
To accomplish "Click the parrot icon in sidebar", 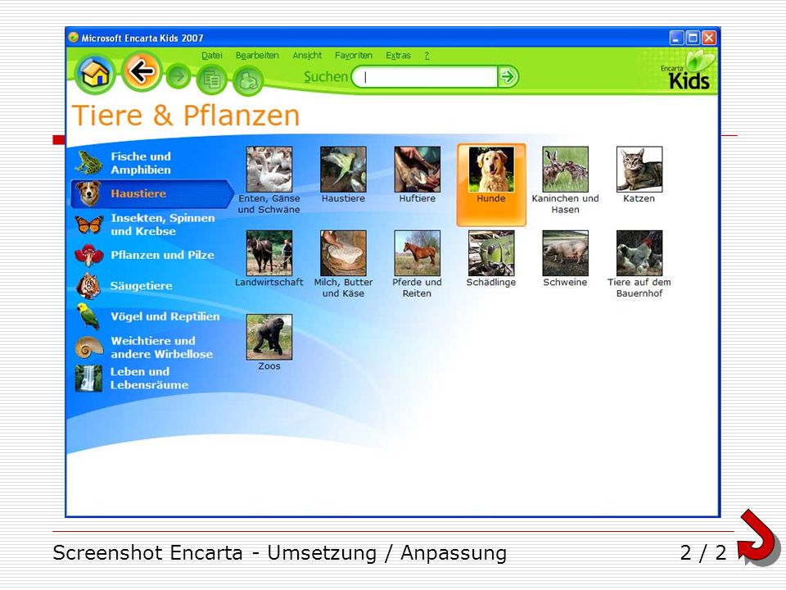I will (x=88, y=316).
